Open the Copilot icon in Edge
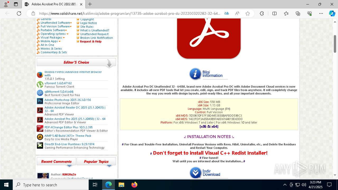This screenshot has height=190, width=338. point(332,13)
